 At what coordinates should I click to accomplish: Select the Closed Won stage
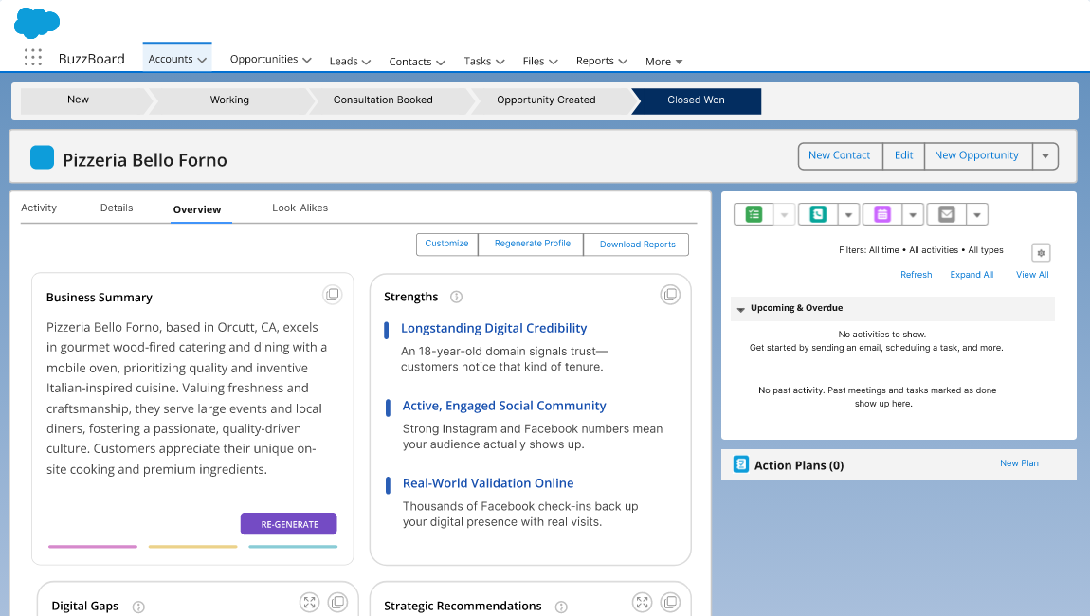click(696, 100)
